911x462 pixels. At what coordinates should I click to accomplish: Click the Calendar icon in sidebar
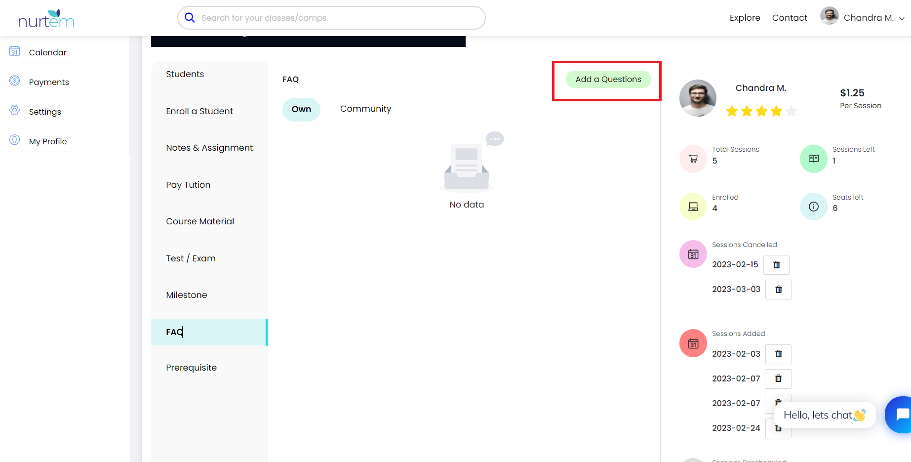(15, 51)
